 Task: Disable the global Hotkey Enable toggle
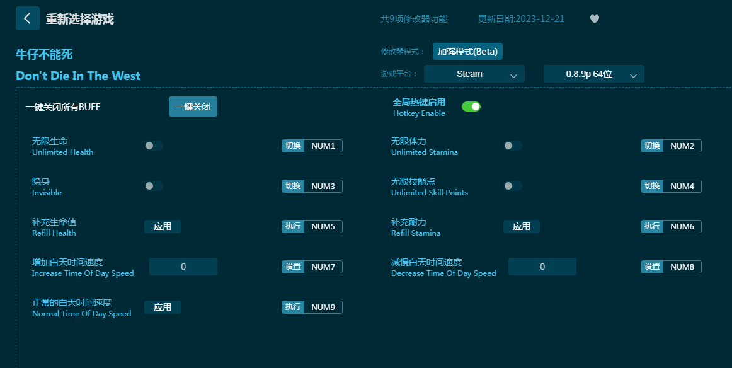click(471, 106)
